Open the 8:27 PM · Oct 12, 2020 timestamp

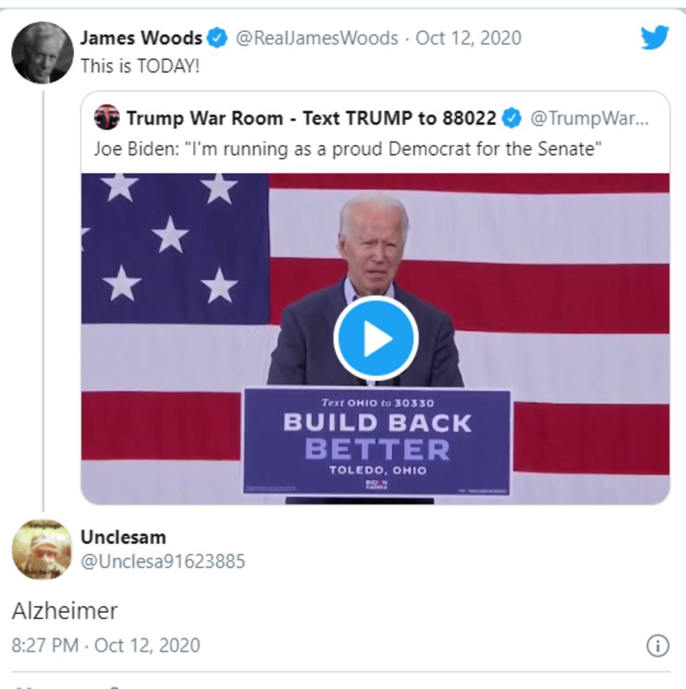(x=106, y=645)
